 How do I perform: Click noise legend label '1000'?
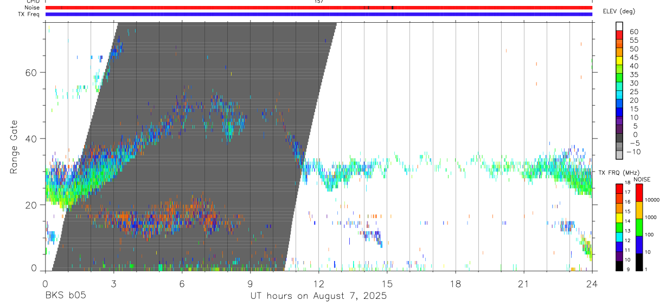(x=650, y=217)
